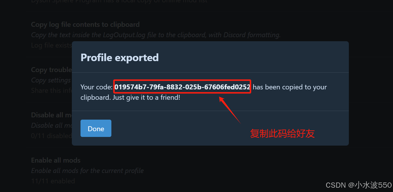Image resolution: width=393 pixels, height=192 pixels.
Task: Click the Log file exists status text
Action: pos(51,45)
